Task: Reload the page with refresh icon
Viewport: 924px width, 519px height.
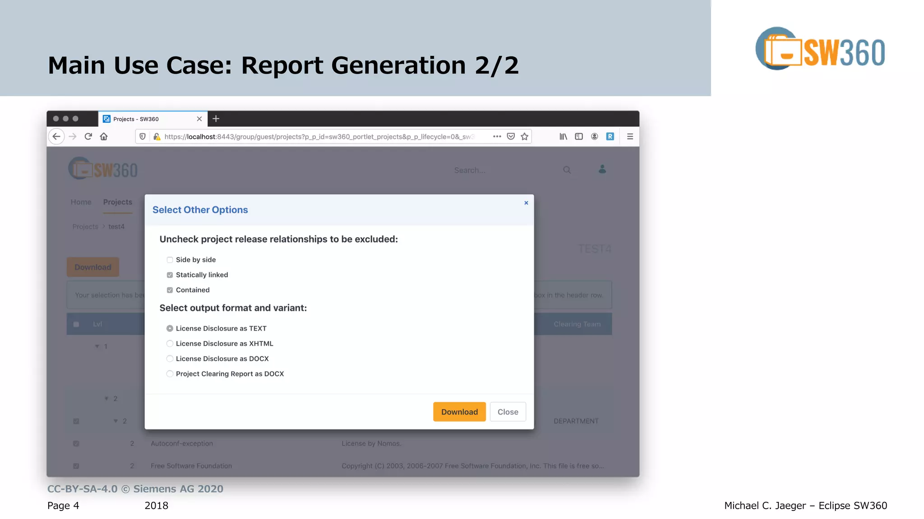Action: point(88,137)
